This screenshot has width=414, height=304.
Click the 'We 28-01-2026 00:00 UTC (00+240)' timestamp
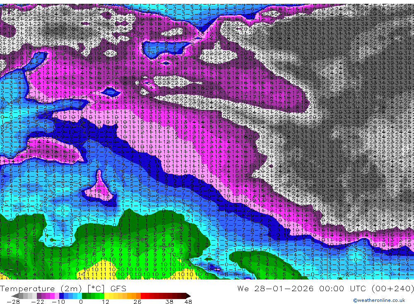point(325,288)
